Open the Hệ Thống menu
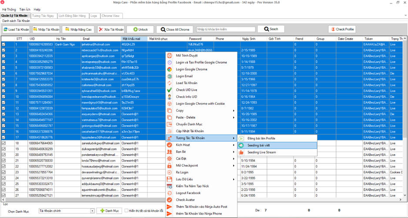 click(9, 10)
